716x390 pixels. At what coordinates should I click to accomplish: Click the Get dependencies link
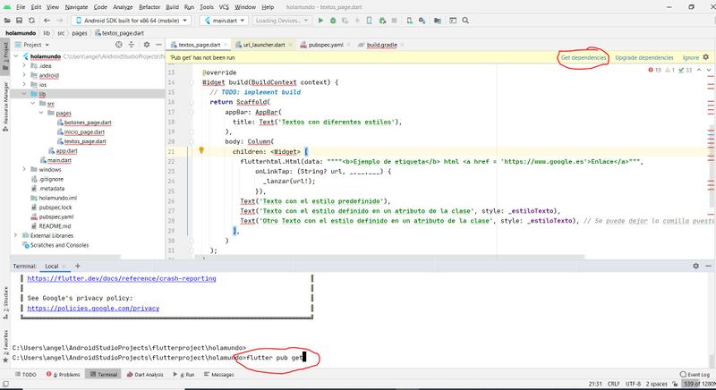point(584,57)
